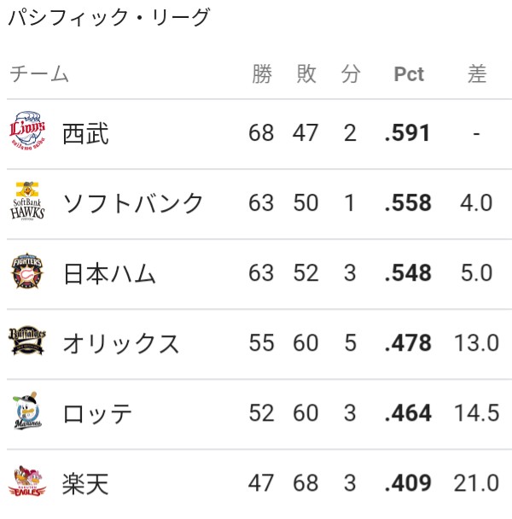Click the Seibu Lions team logo
The image size is (512, 519).
(x=27, y=131)
